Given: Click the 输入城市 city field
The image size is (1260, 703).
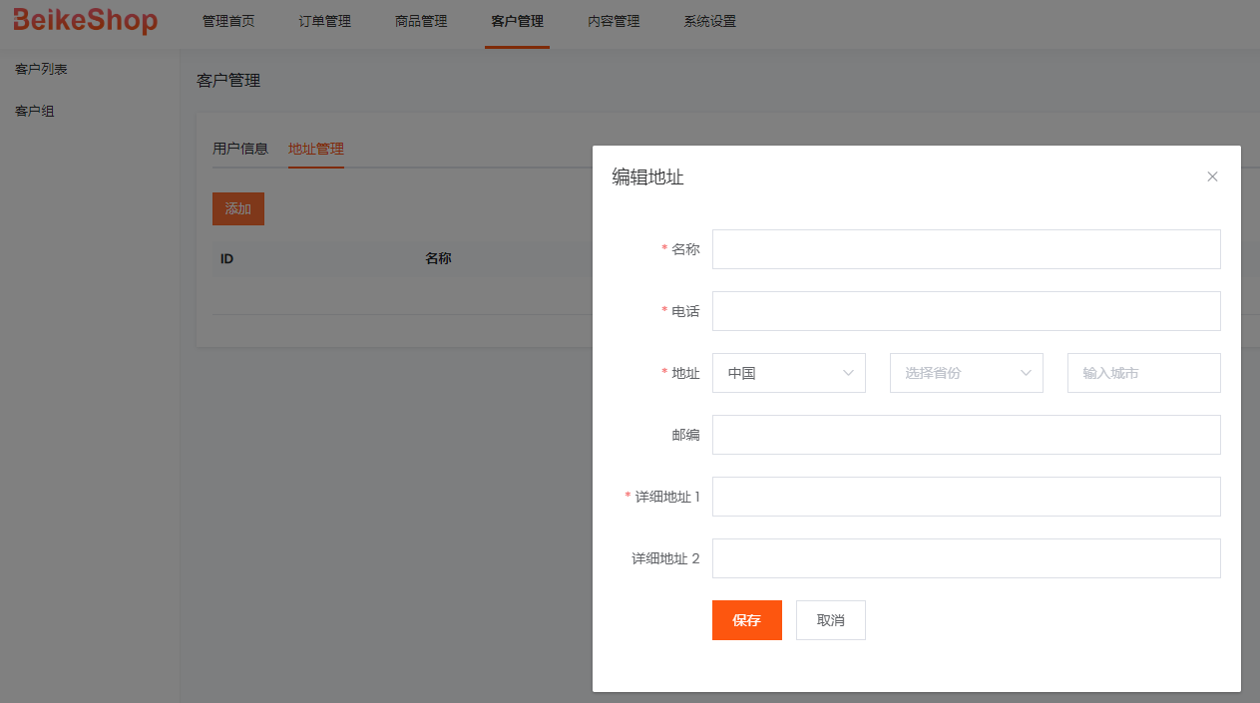Looking at the screenshot, I should point(1144,373).
